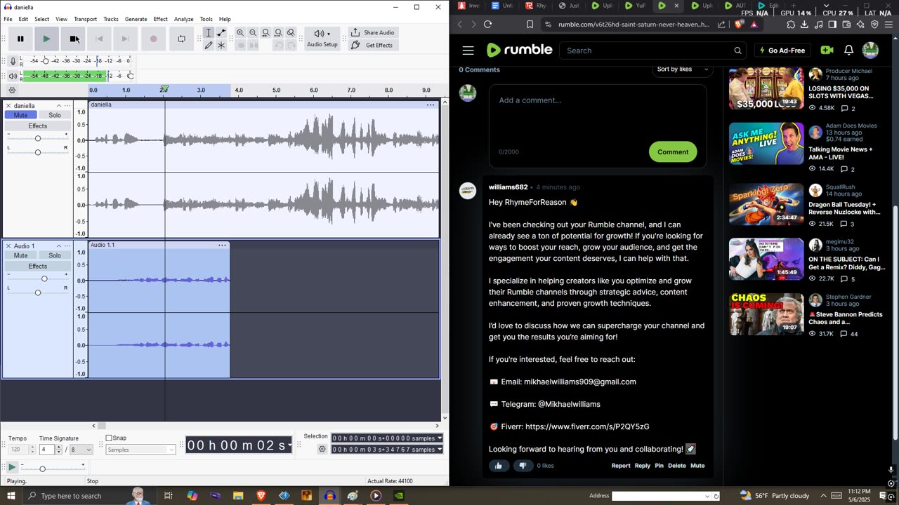Open Effects for the daniella track

pyautogui.click(x=38, y=126)
